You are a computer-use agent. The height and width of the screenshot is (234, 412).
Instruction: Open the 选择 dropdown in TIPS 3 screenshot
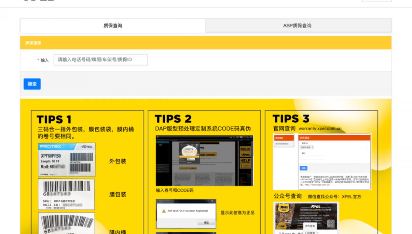click(307, 147)
